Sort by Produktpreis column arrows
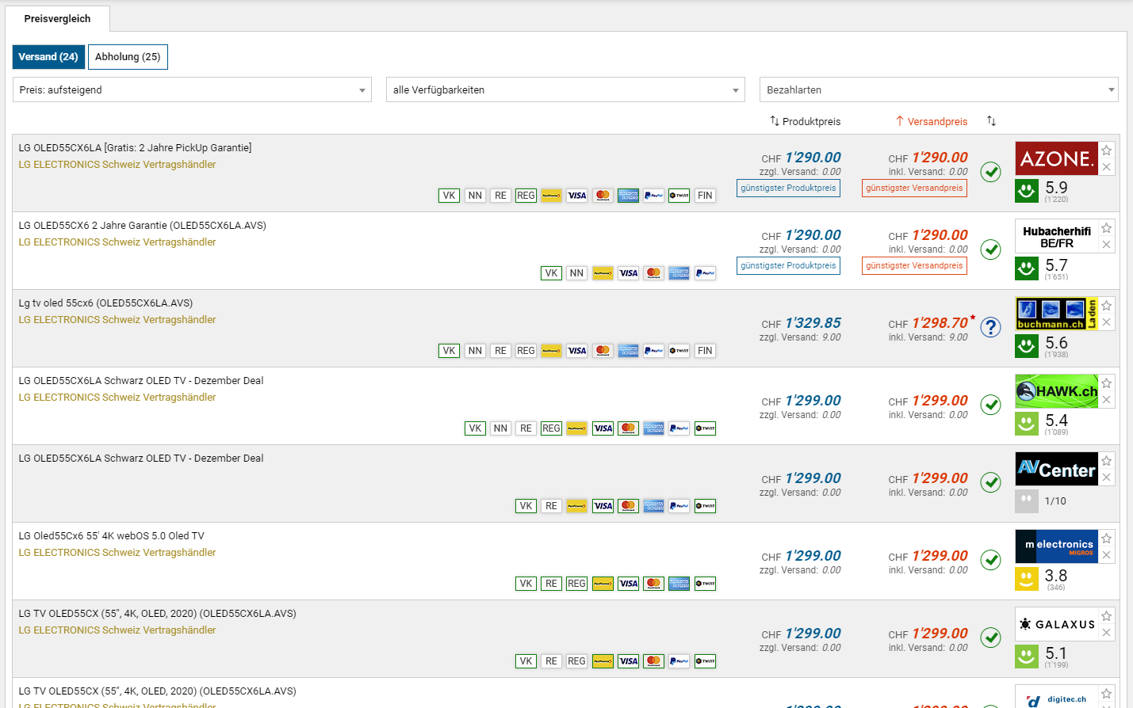Image resolution: width=1133 pixels, height=708 pixels. (775, 121)
